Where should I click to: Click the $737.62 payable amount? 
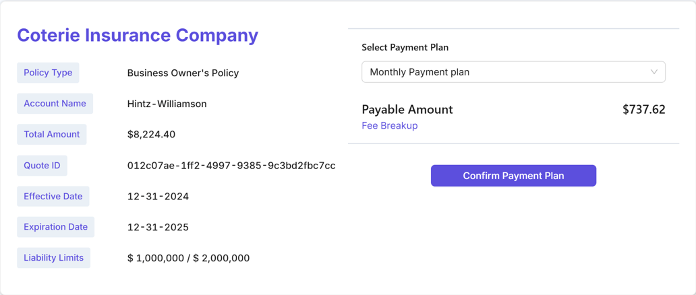pos(643,110)
